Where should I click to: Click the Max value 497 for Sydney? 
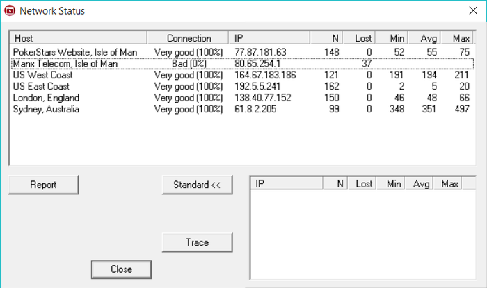click(462, 110)
